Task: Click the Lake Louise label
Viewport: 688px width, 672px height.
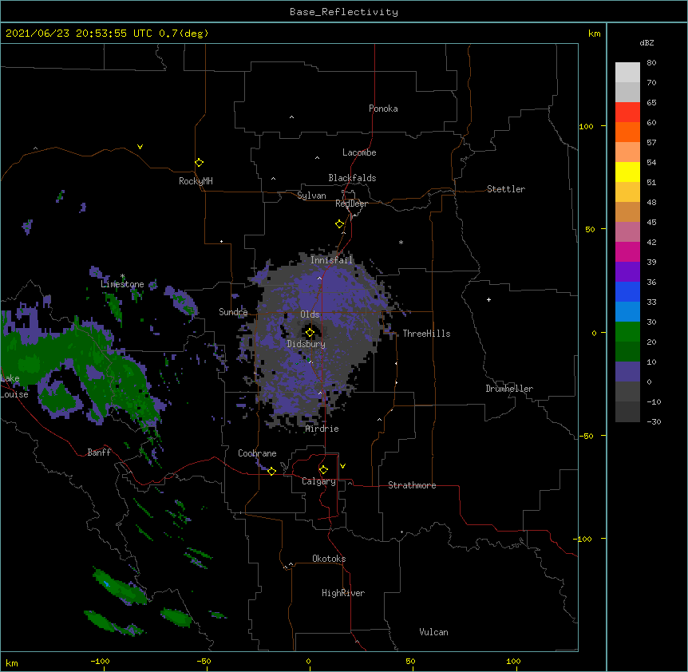Action: tap(13, 386)
